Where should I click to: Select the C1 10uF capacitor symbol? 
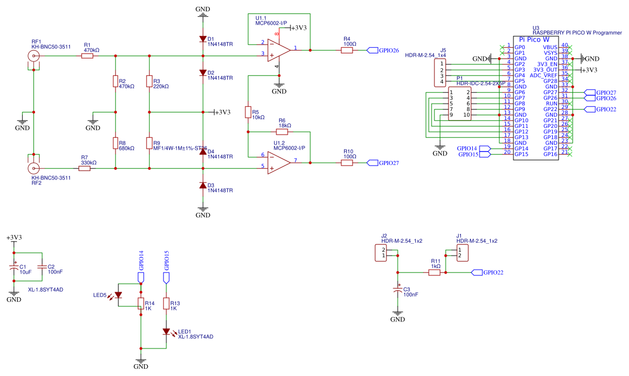[x=14, y=267]
